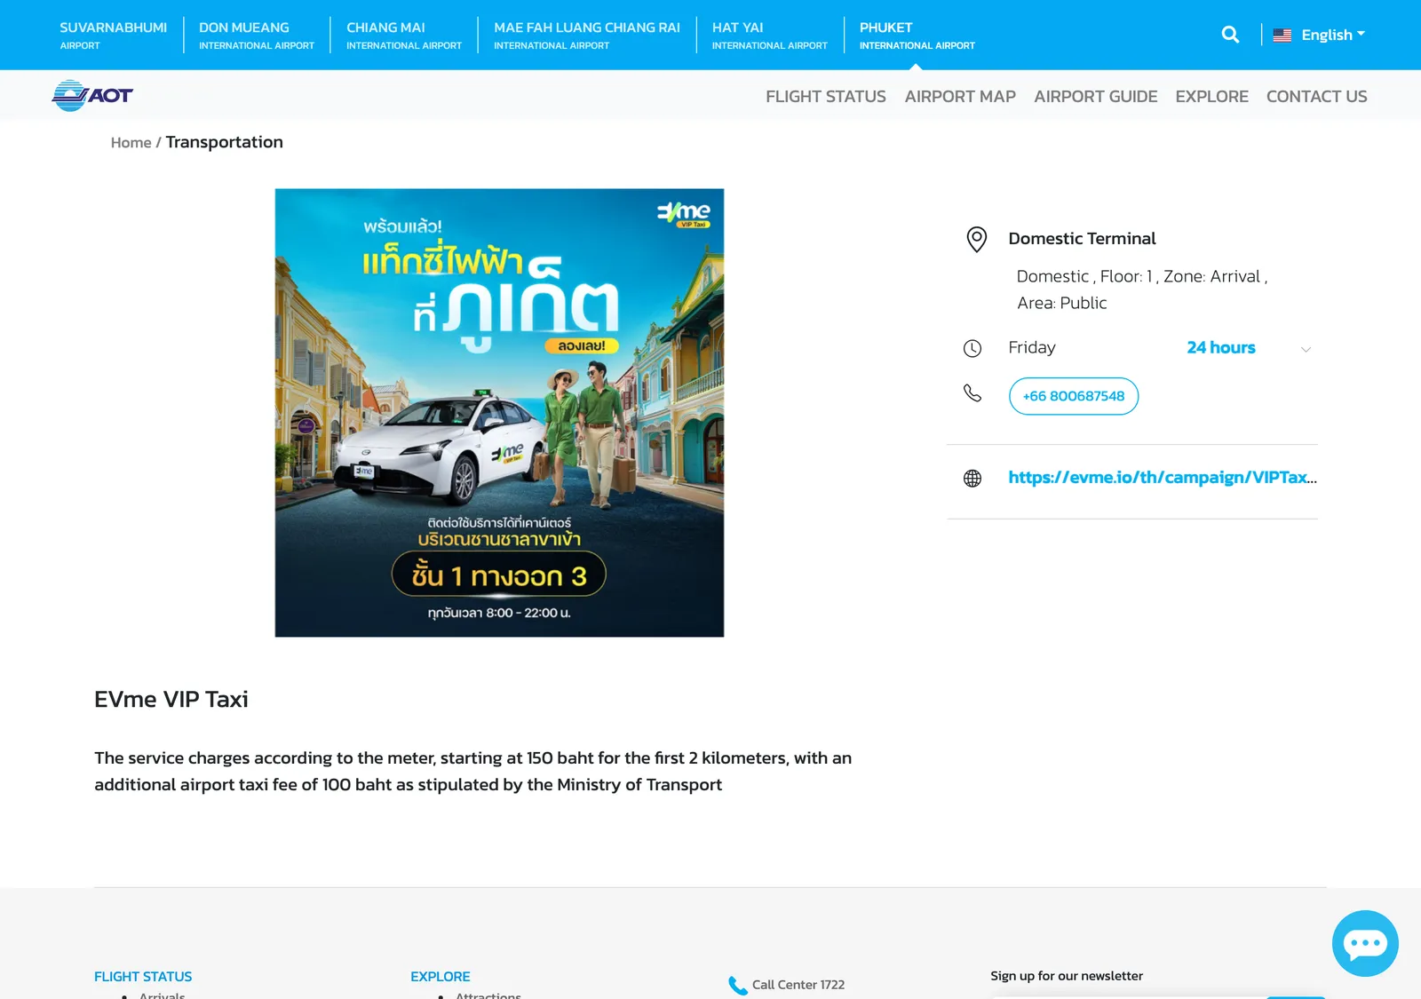Open the Explore menu
Image resolution: width=1421 pixels, height=999 pixels.
(1211, 96)
